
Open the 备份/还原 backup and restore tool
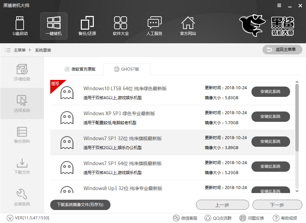tap(87, 26)
